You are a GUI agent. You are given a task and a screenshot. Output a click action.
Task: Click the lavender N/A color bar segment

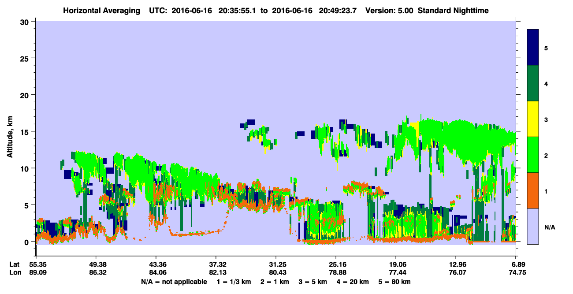pyautogui.click(x=533, y=226)
